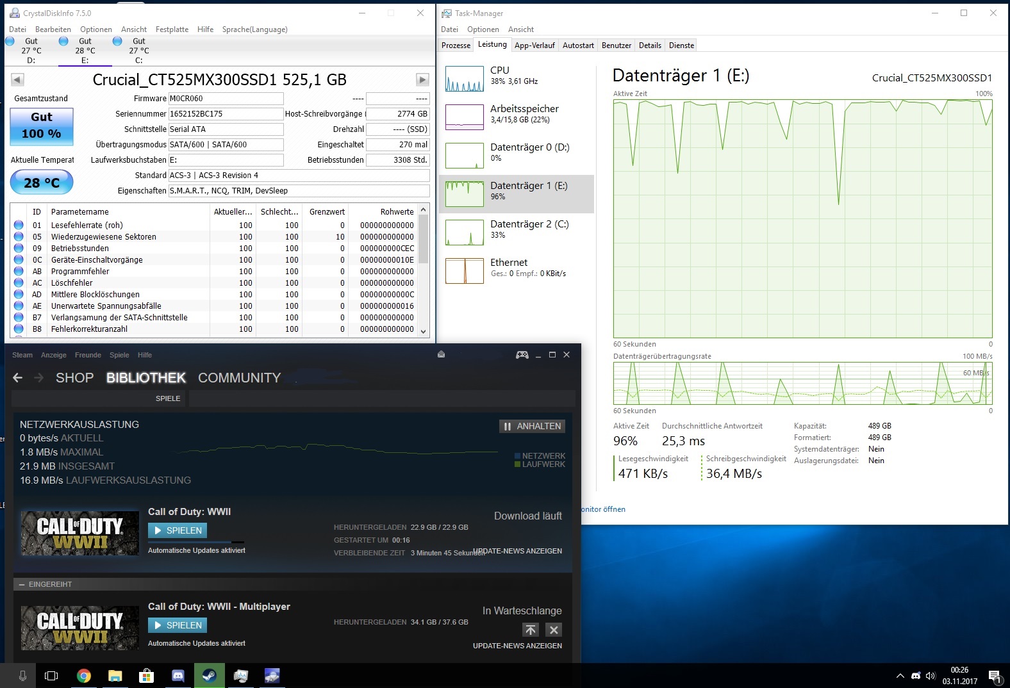
Task: Click microphone icon on Windows taskbar
Action: (x=22, y=676)
